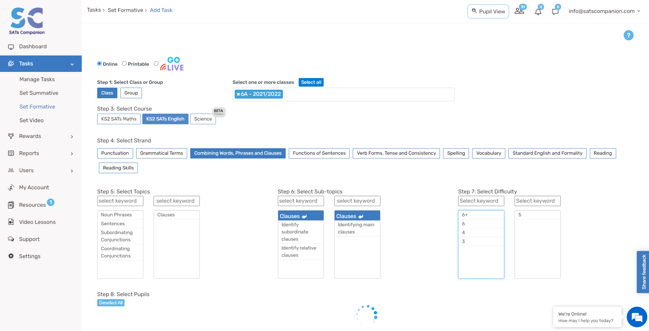Open Set Video in sidebar
Screen dimensions: 649x331
click(x=31, y=120)
